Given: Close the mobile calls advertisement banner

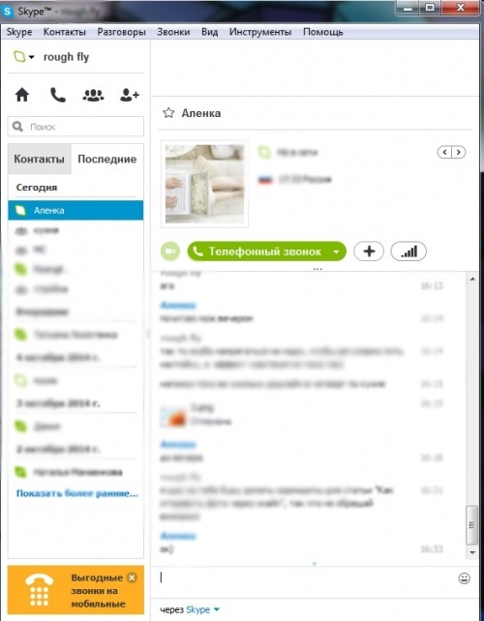Looking at the screenshot, I should pos(132,577).
